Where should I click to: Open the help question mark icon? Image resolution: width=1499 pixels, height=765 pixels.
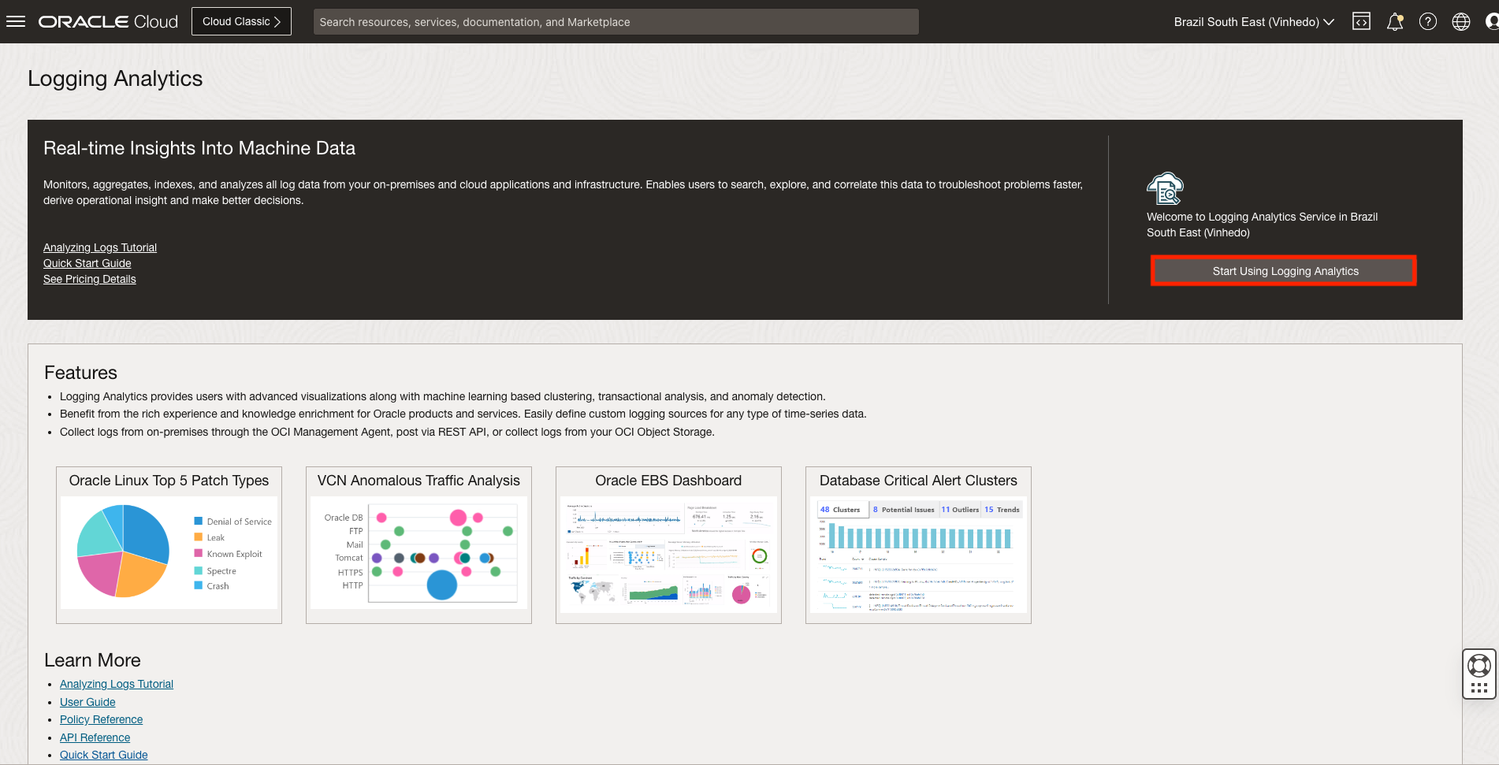(x=1427, y=21)
